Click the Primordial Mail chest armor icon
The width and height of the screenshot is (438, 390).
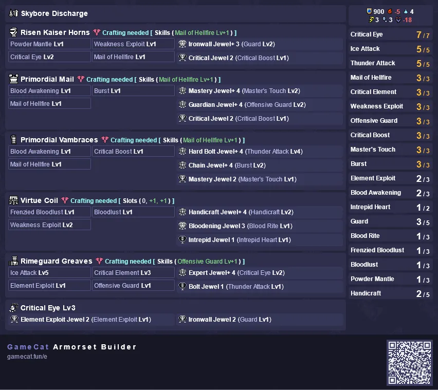pos(13,79)
